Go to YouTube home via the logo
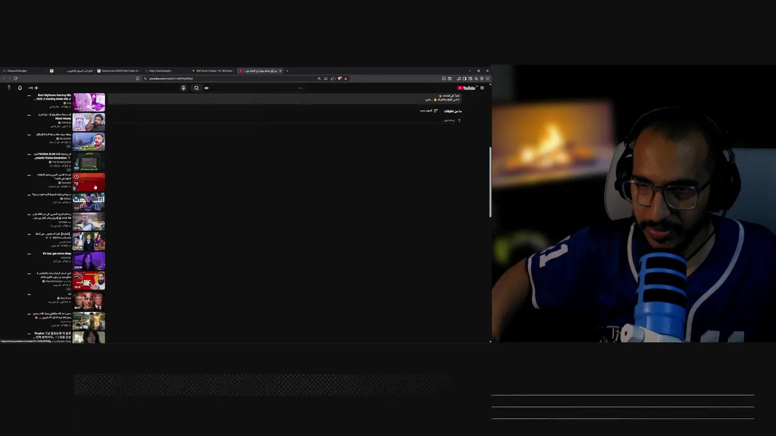The height and width of the screenshot is (436, 776). (x=466, y=88)
